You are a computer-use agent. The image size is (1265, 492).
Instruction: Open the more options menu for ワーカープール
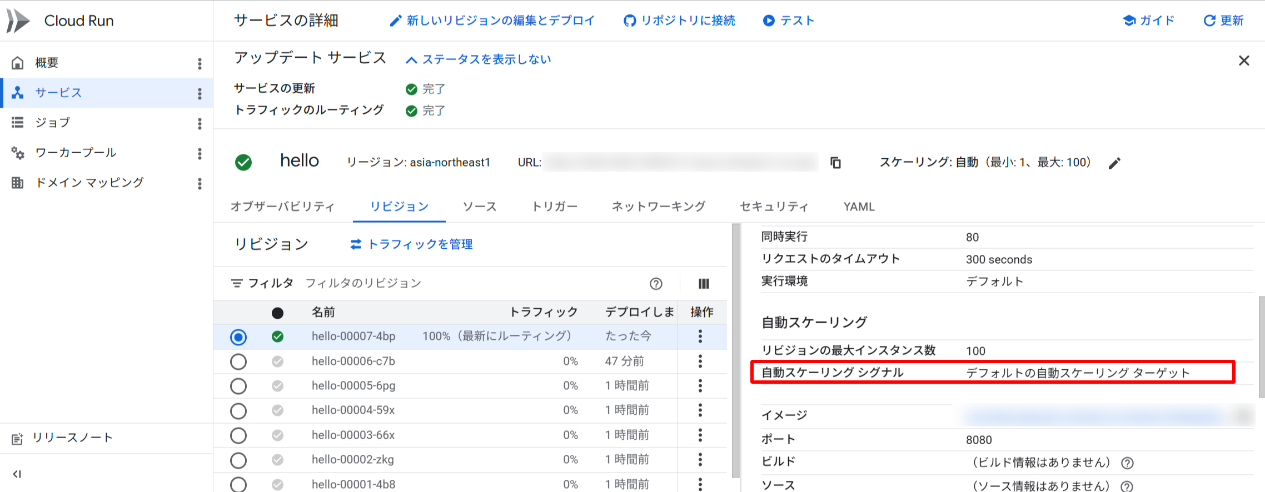pyautogui.click(x=200, y=153)
